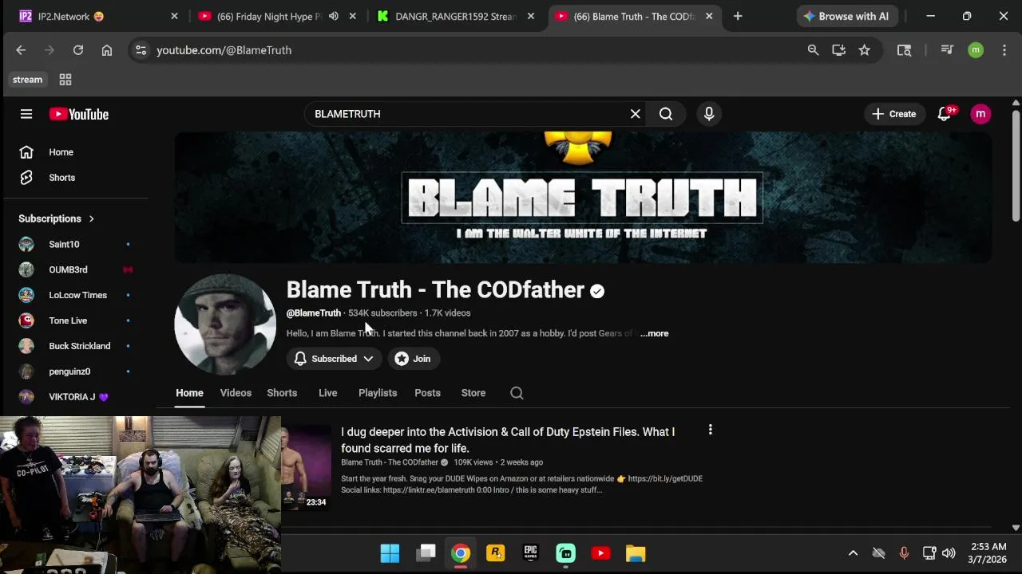
Task: Open Buck Strickland subscription
Action: coord(76,346)
